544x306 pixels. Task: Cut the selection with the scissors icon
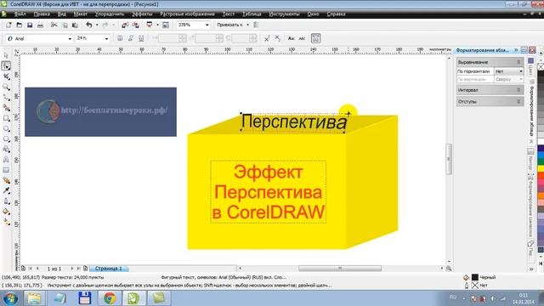coord(54,25)
